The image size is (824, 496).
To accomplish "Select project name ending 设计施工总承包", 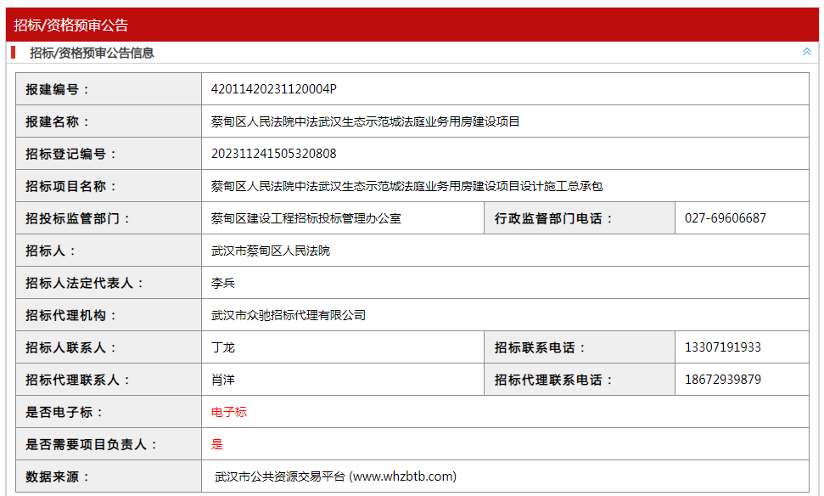I will click(x=407, y=186).
